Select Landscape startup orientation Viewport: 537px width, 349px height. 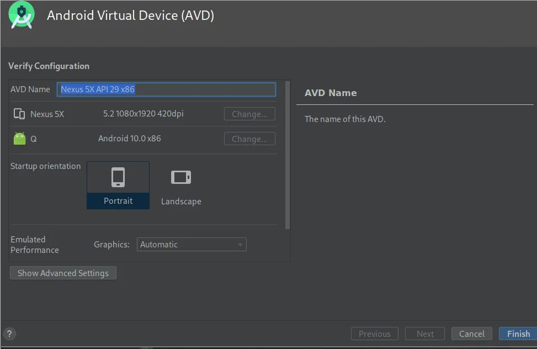(181, 185)
